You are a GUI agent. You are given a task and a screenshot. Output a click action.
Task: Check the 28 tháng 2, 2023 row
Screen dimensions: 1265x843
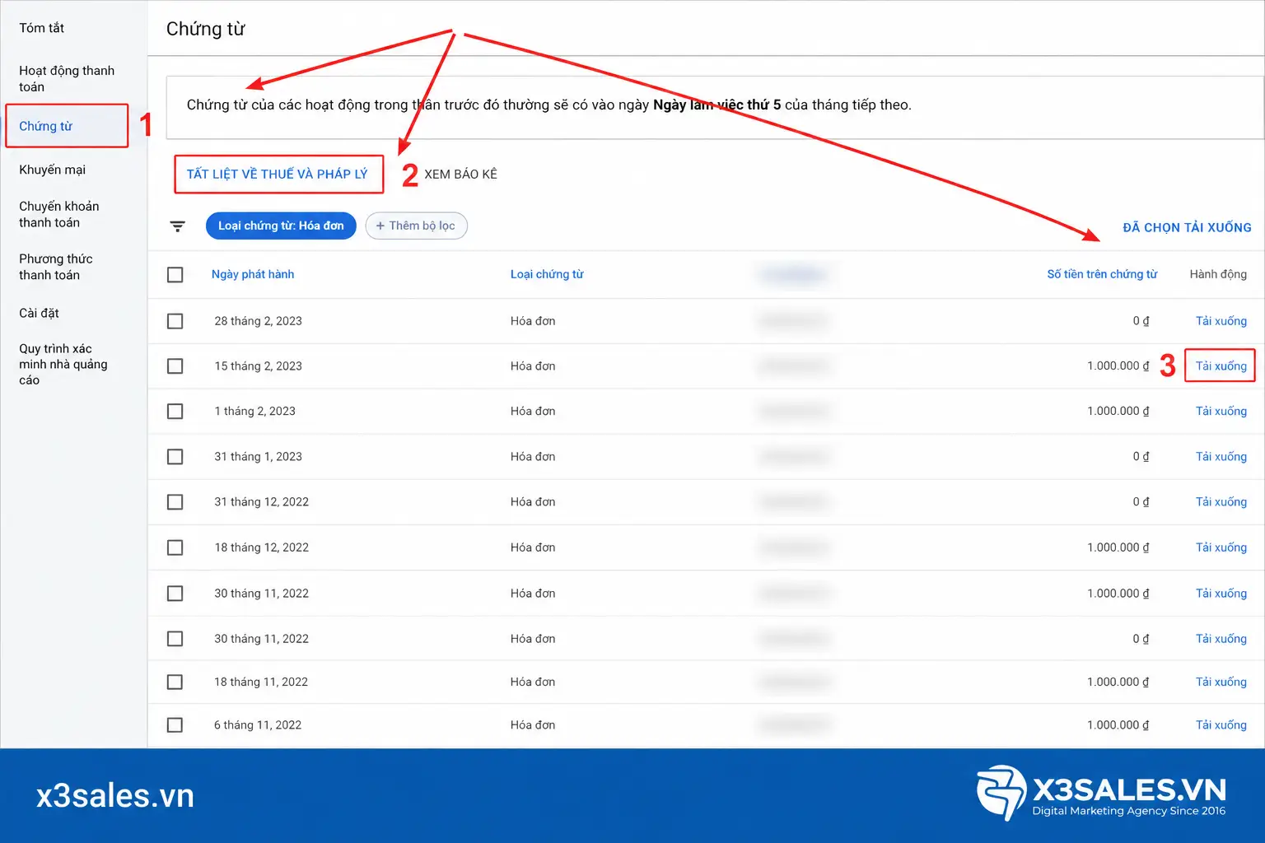point(175,321)
